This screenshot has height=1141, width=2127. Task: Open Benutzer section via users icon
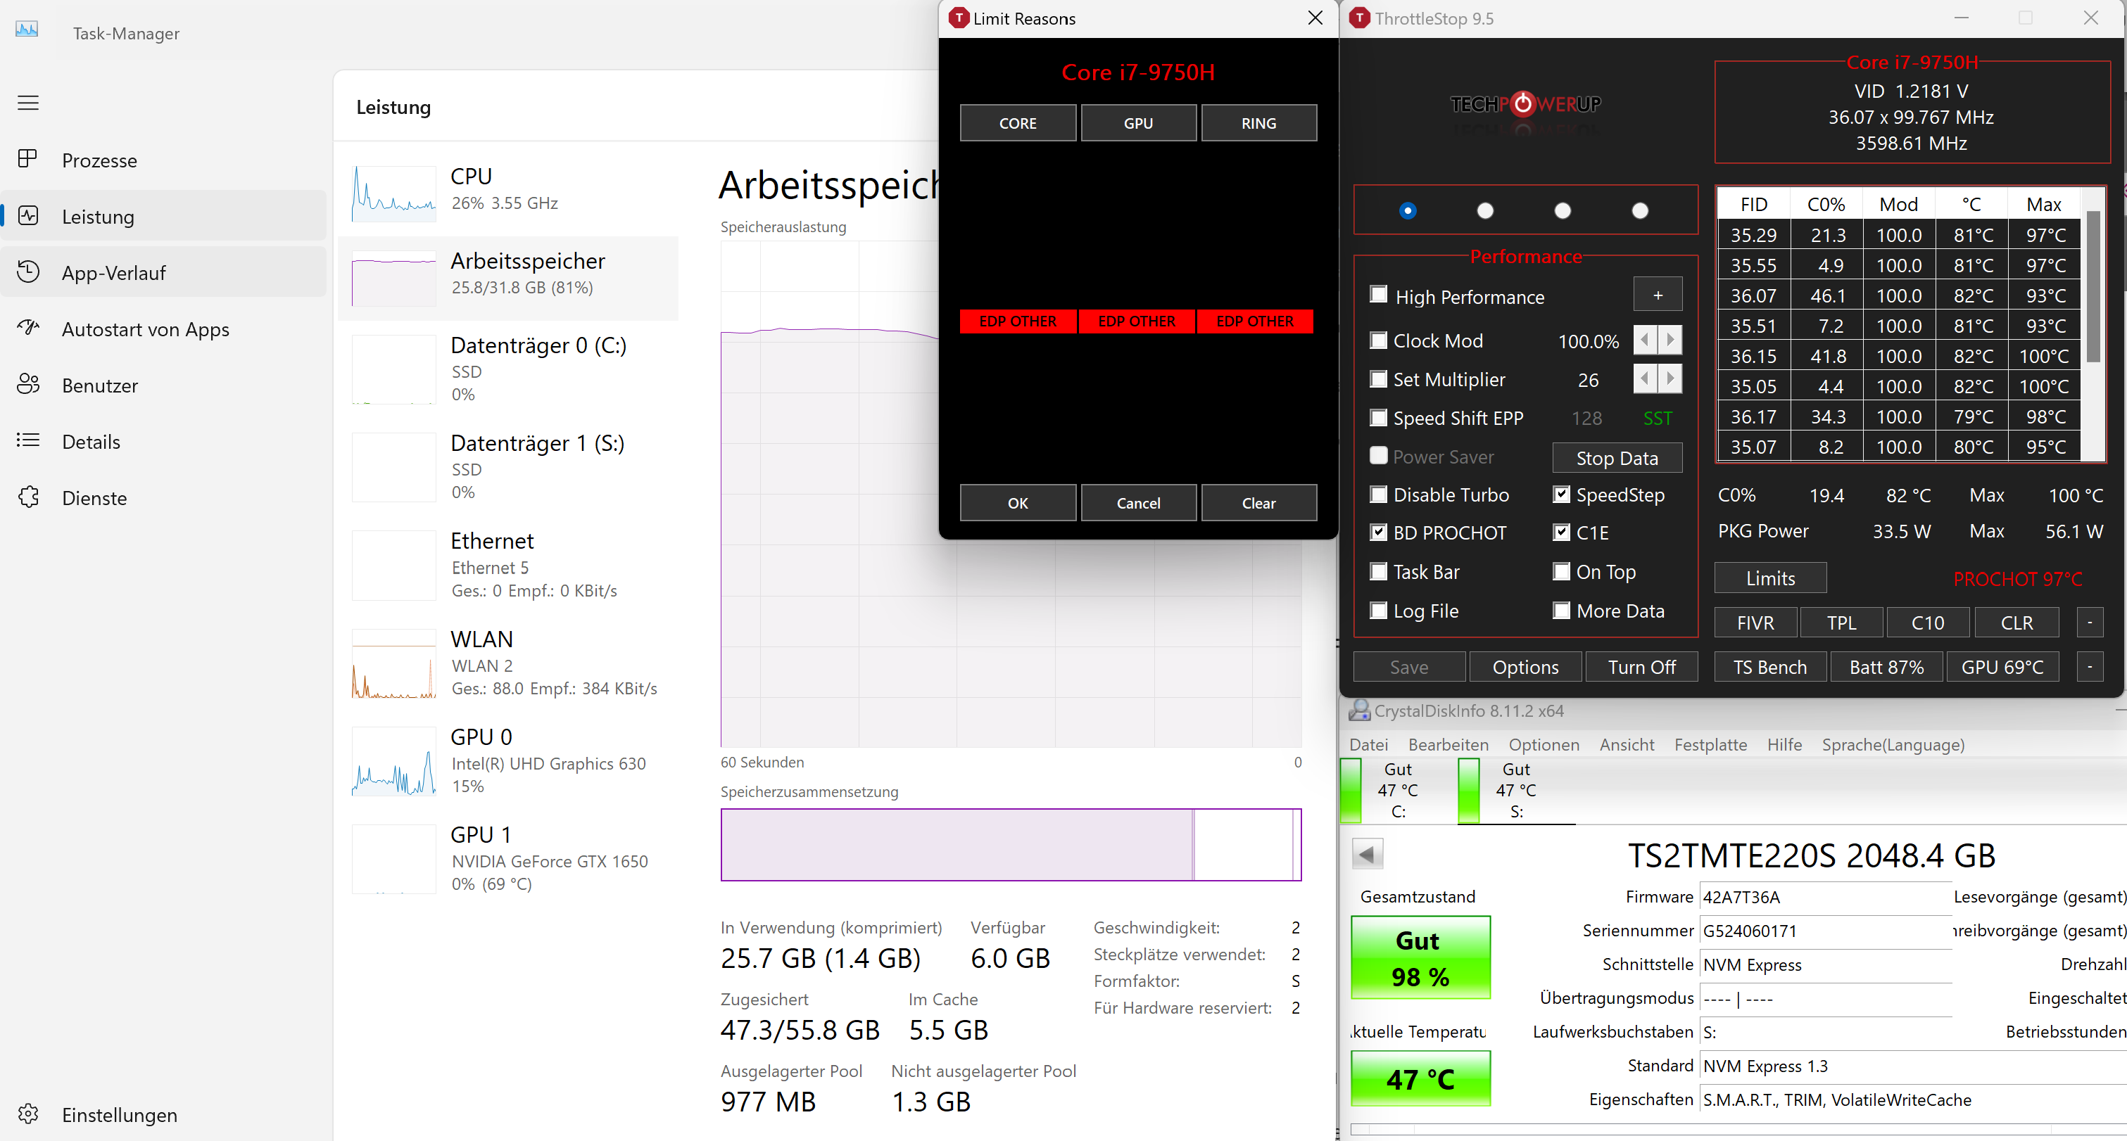point(28,385)
